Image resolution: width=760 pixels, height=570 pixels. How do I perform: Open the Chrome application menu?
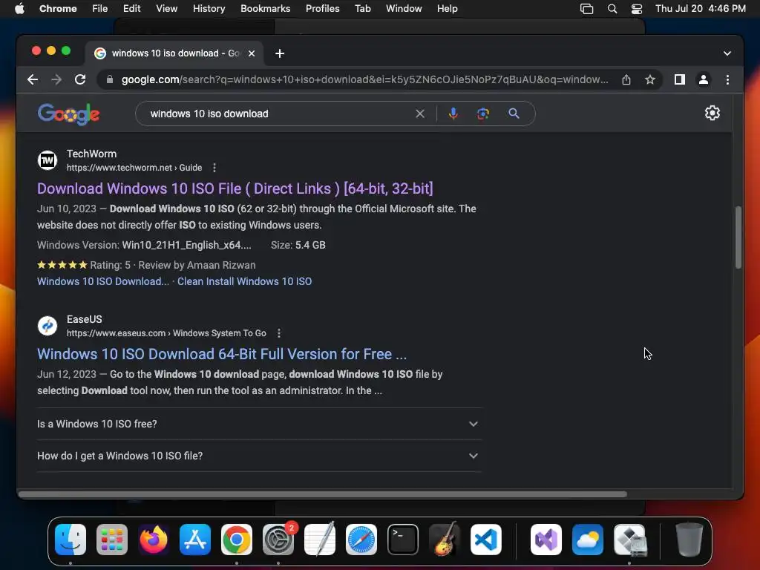pyautogui.click(x=58, y=9)
